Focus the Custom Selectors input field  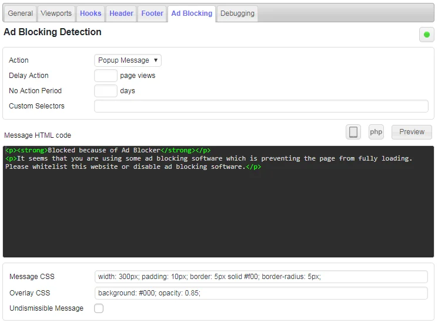point(261,106)
